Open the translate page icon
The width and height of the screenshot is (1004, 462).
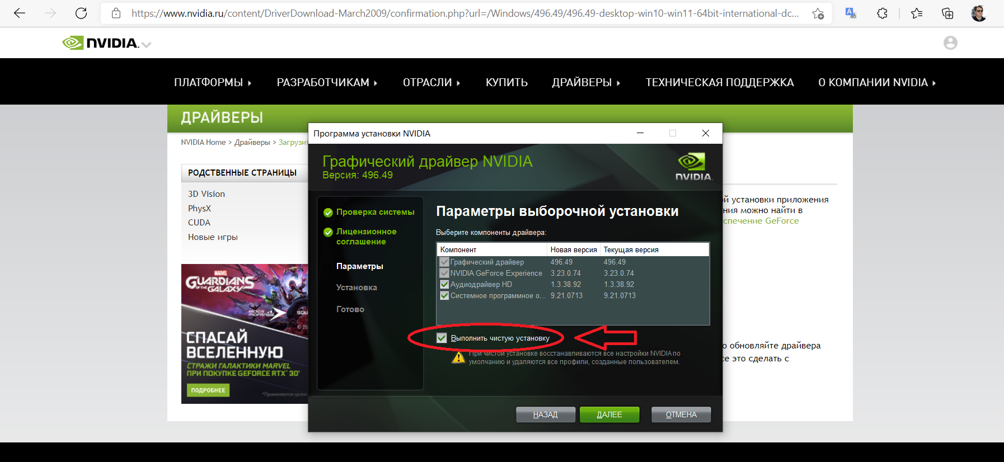pos(851,13)
